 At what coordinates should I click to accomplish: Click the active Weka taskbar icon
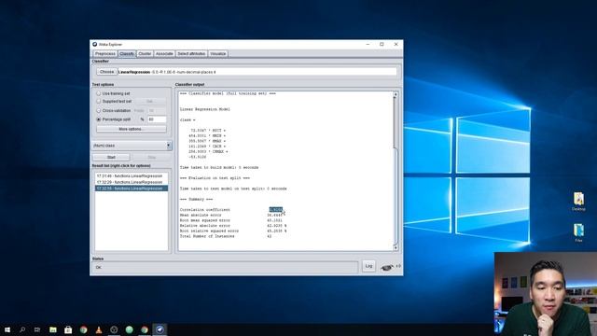[160, 329]
